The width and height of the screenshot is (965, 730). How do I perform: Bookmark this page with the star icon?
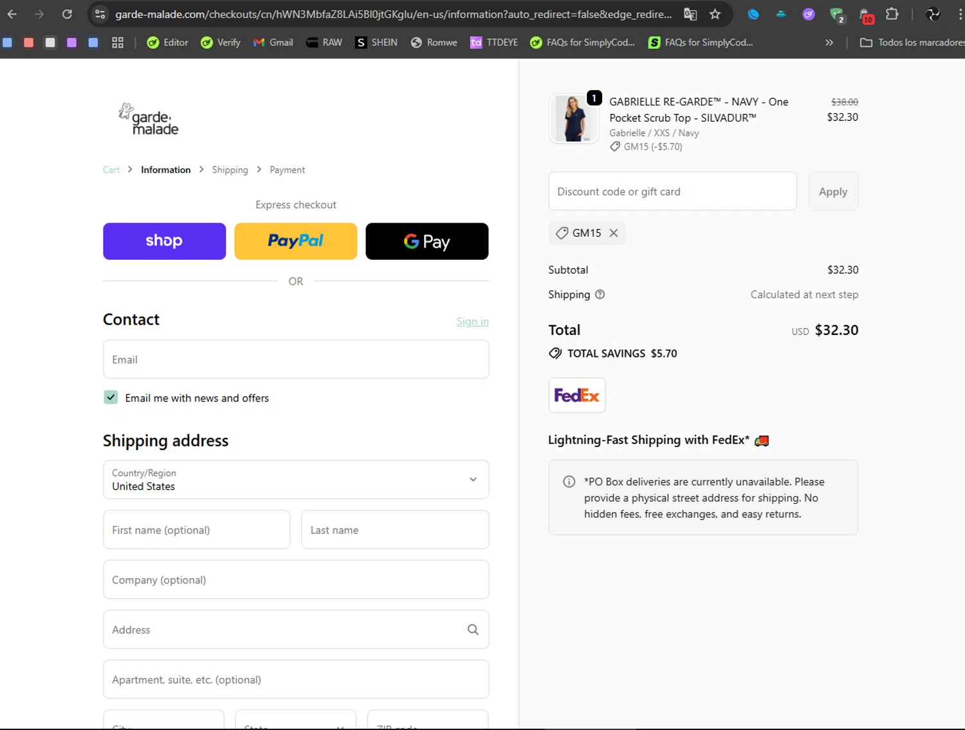coord(715,14)
